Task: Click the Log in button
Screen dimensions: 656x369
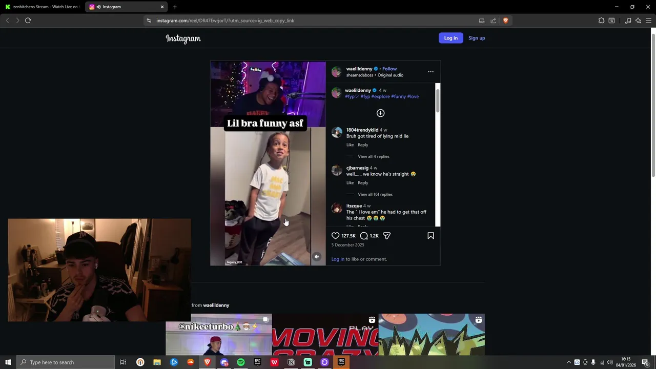Action: coord(451,38)
